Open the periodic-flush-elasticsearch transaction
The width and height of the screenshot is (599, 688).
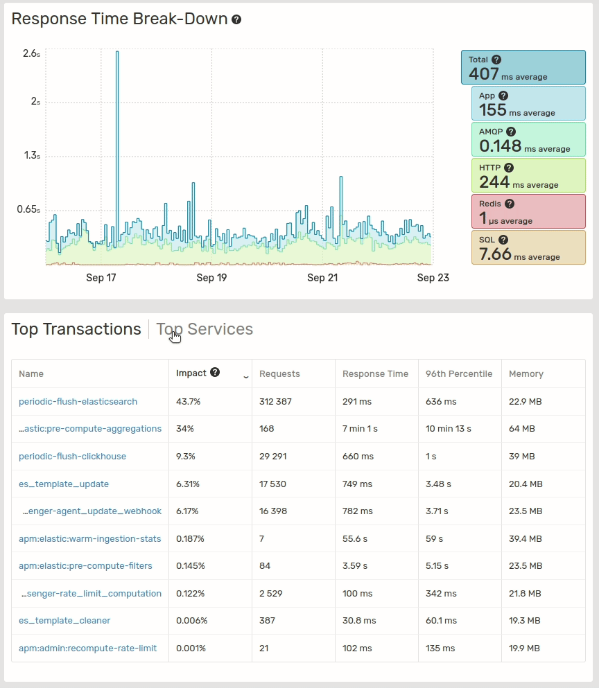78,401
